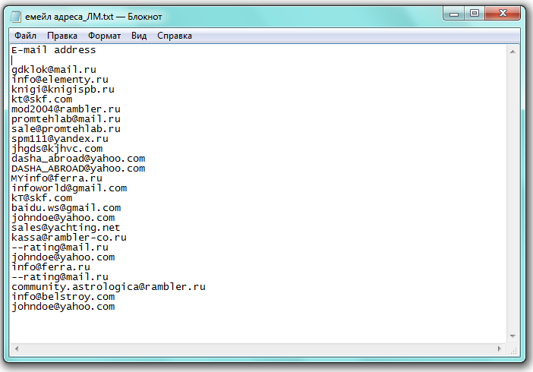
Task: Click on info@elementy.ru line
Action: click(x=60, y=80)
